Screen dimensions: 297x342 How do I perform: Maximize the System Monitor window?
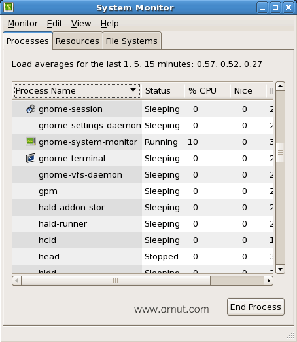pos(275,7)
